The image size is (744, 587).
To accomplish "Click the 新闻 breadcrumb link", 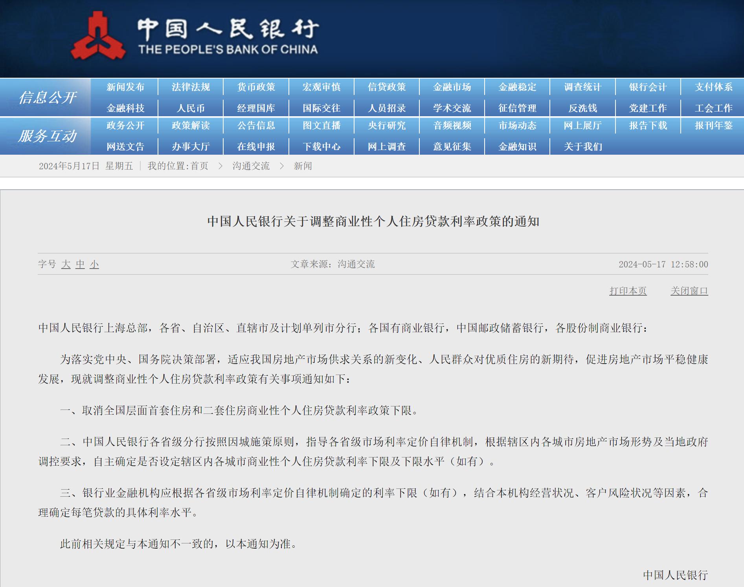I will coord(303,166).
